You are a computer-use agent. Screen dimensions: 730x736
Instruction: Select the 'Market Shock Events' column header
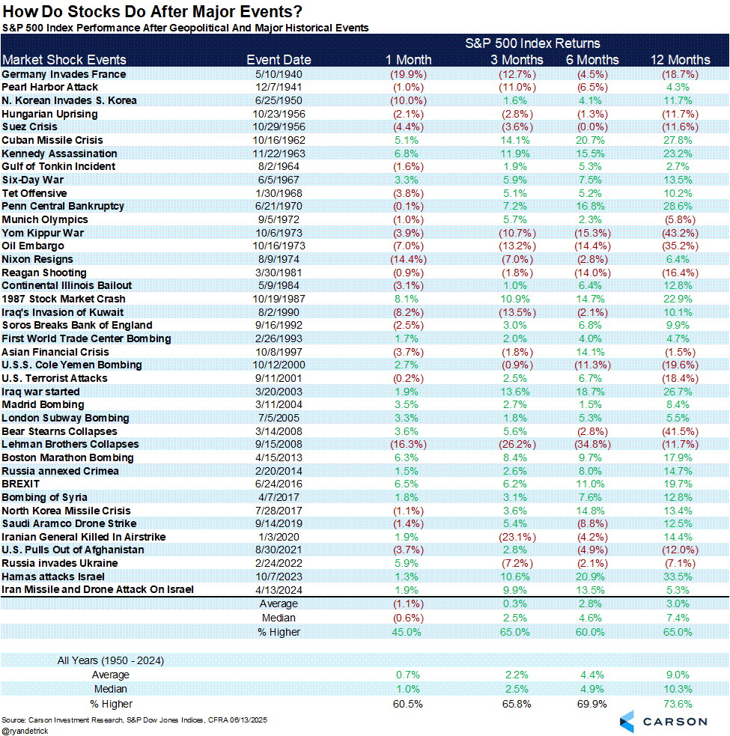pos(64,60)
